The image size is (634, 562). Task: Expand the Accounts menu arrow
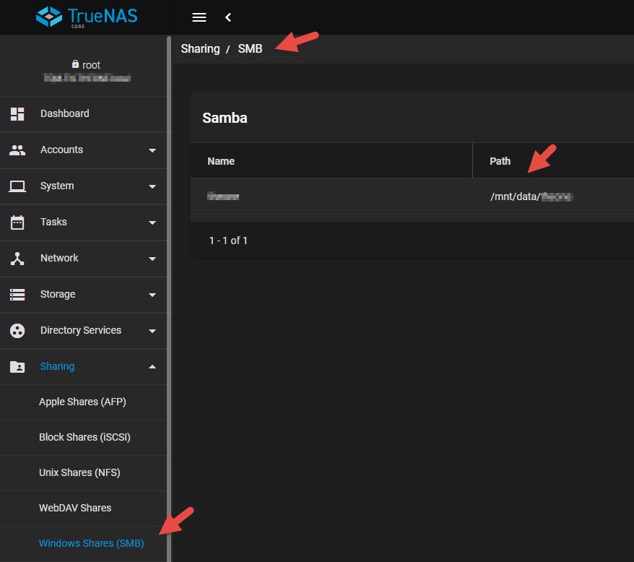[152, 150]
